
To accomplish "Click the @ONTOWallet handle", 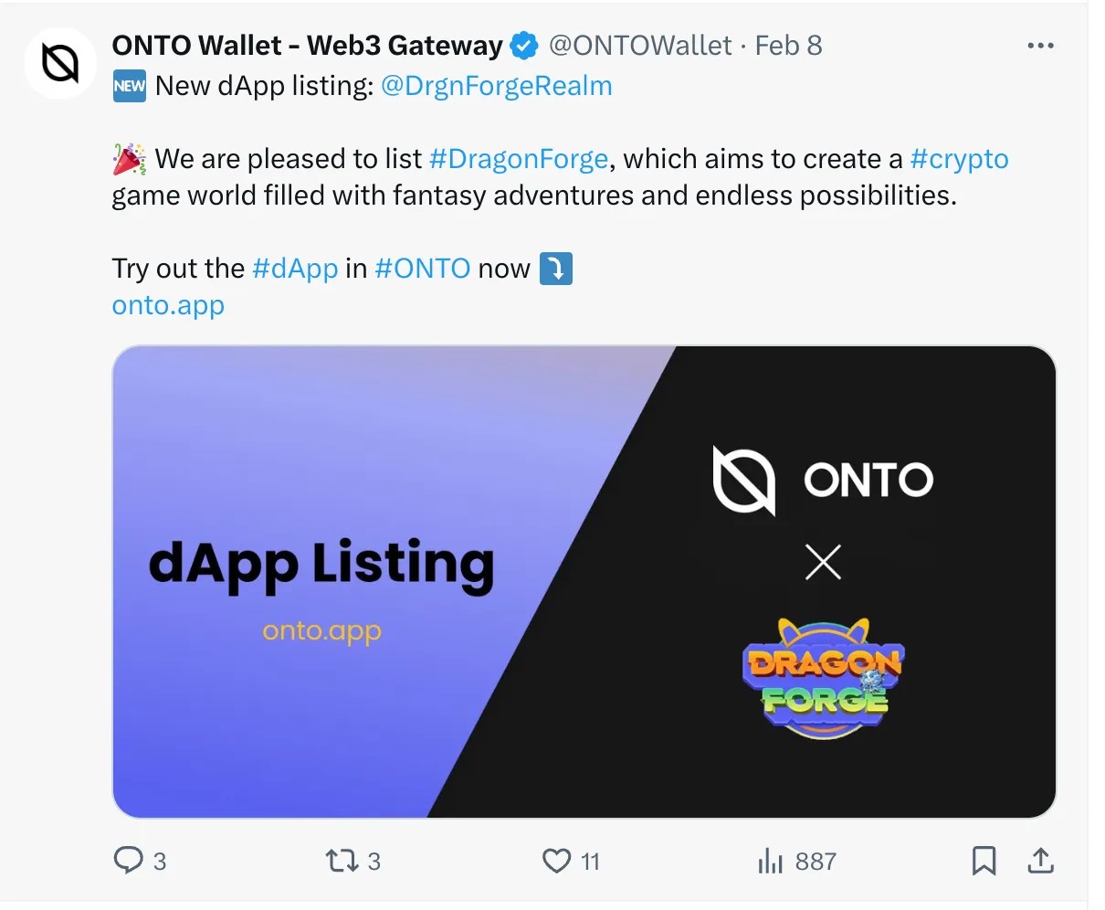I will point(640,46).
